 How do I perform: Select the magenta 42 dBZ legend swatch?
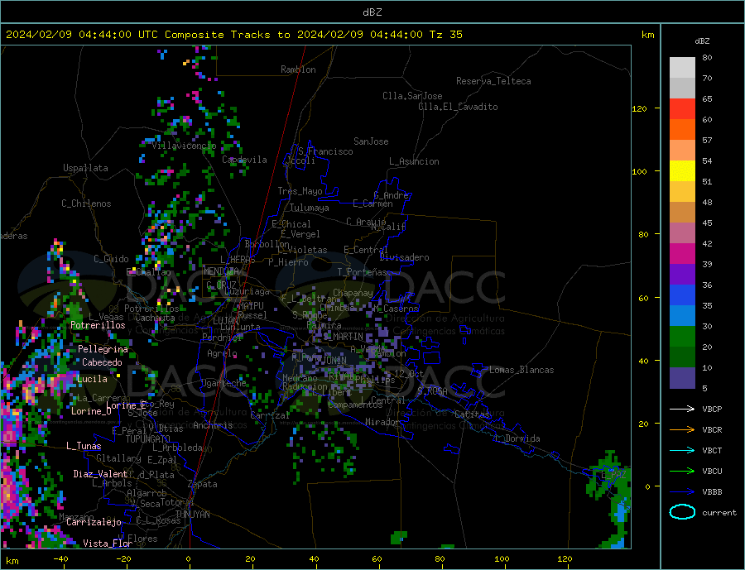pos(682,254)
